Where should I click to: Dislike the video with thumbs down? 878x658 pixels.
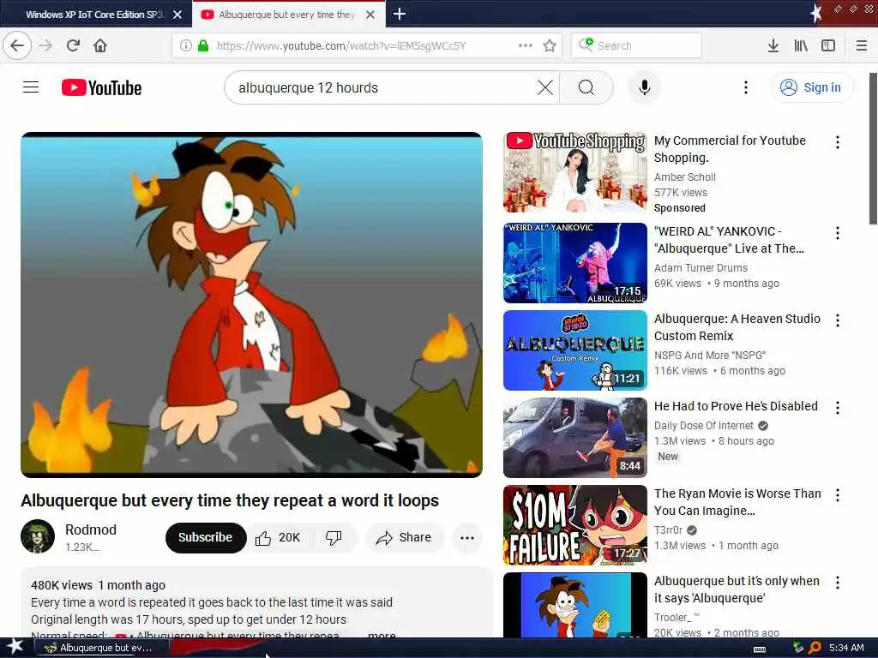point(334,538)
